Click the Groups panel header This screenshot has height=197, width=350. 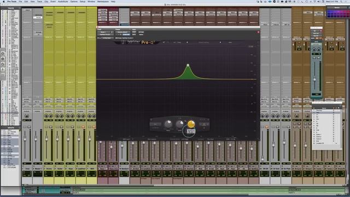[11, 128]
